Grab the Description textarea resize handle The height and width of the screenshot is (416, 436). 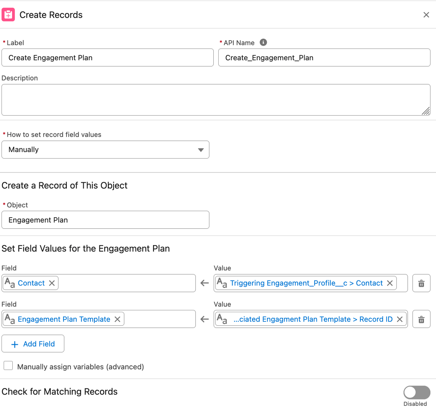(426, 111)
